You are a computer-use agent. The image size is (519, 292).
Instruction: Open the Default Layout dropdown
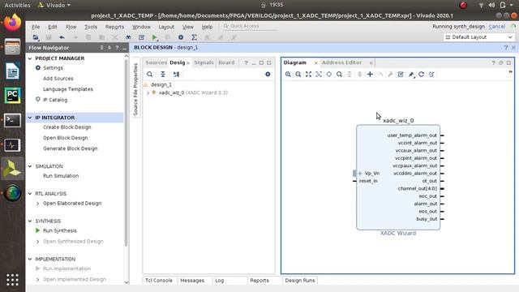(478, 37)
